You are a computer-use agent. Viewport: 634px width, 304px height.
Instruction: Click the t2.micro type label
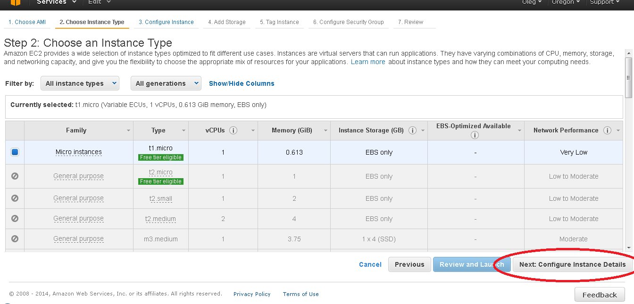tap(161, 172)
